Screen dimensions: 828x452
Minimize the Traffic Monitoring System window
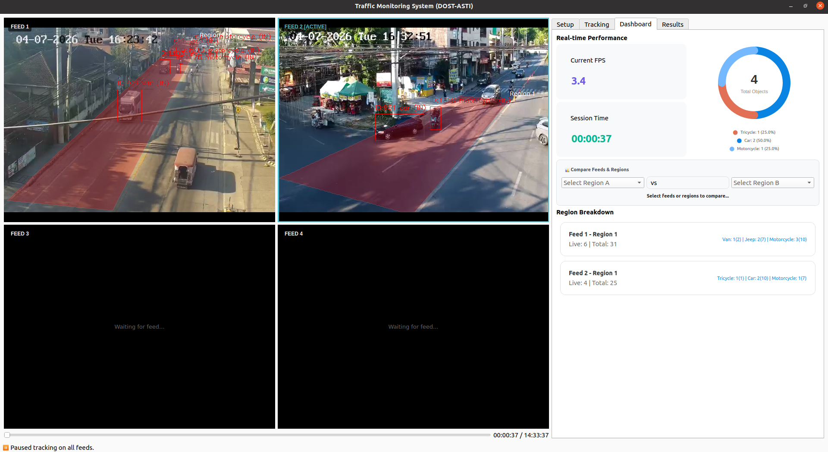[x=791, y=6]
